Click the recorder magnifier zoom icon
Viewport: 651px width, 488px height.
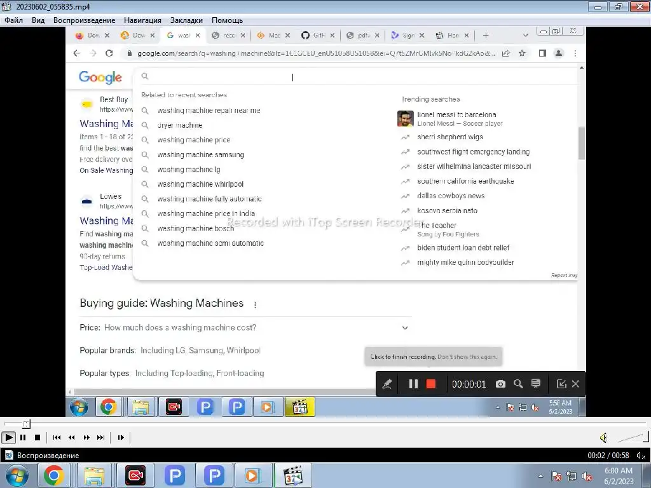click(518, 384)
